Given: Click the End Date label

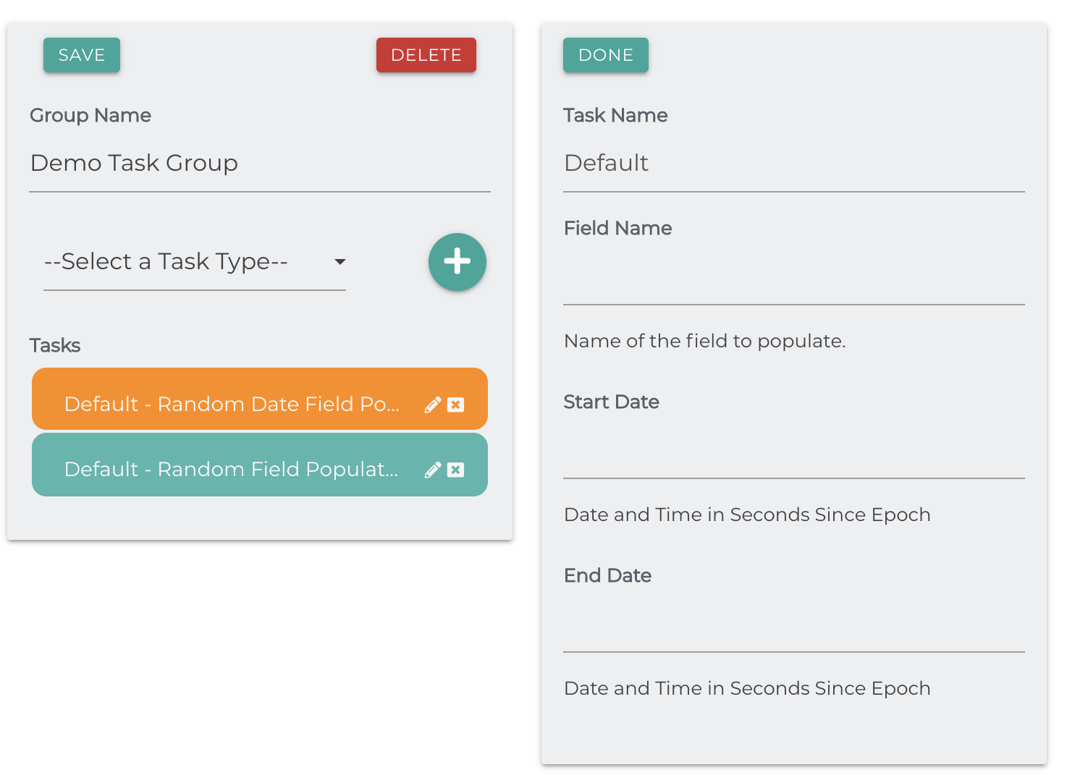Looking at the screenshot, I should (x=607, y=575).
